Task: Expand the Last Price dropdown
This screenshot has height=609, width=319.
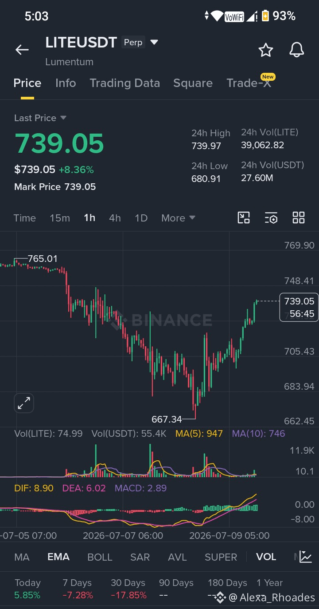Action: [63, 118]
